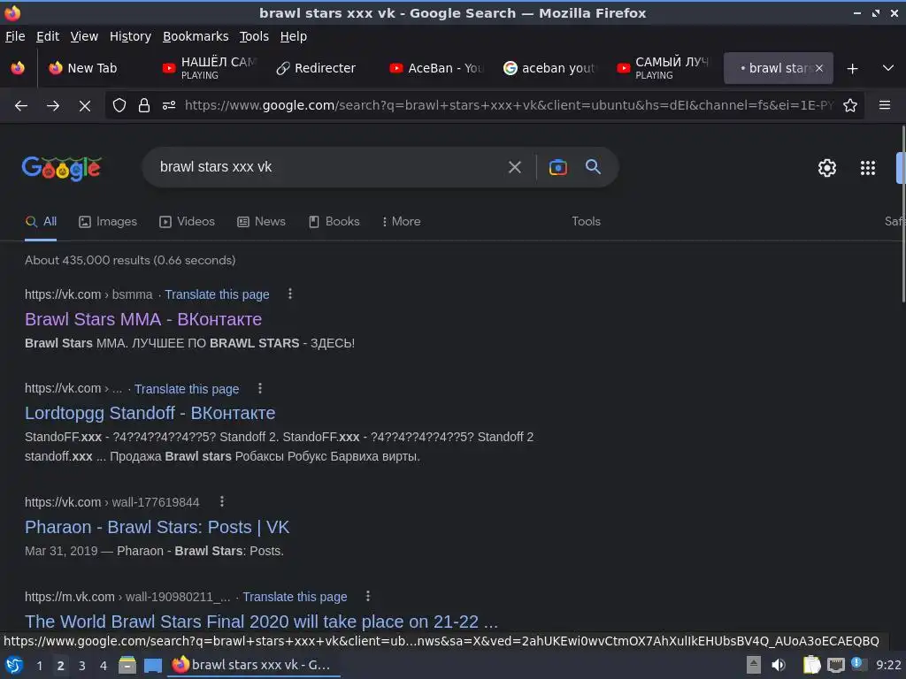Select the News search filter
This screenshot has width=906, height=679.
(261, 222)
